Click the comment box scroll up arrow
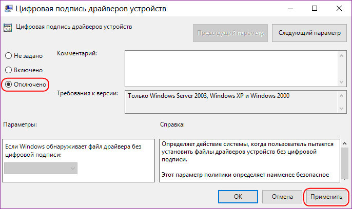352x209 pixels. (341, 56)
